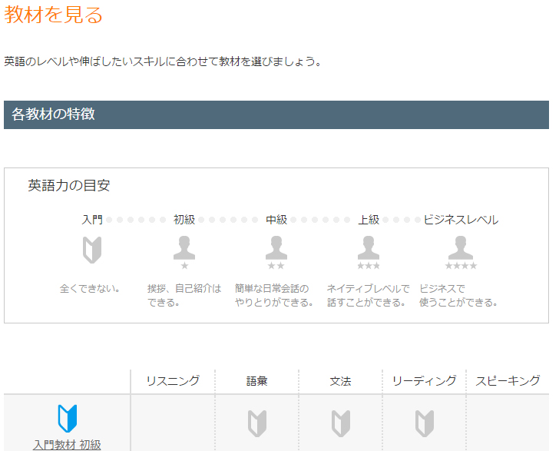Image resolution: width=559 pixels, height=451 pixels.
Task: Click the gray leaf icon under リーディング
Action: tap(424, 423)
